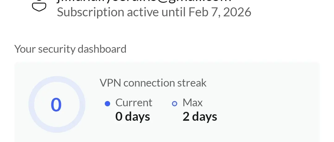
Task: Select the Your security dashboard heading
Action: pos(70,49)
